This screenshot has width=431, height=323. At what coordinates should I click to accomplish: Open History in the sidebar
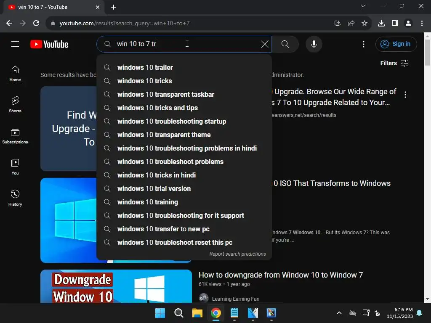point(15,198)
